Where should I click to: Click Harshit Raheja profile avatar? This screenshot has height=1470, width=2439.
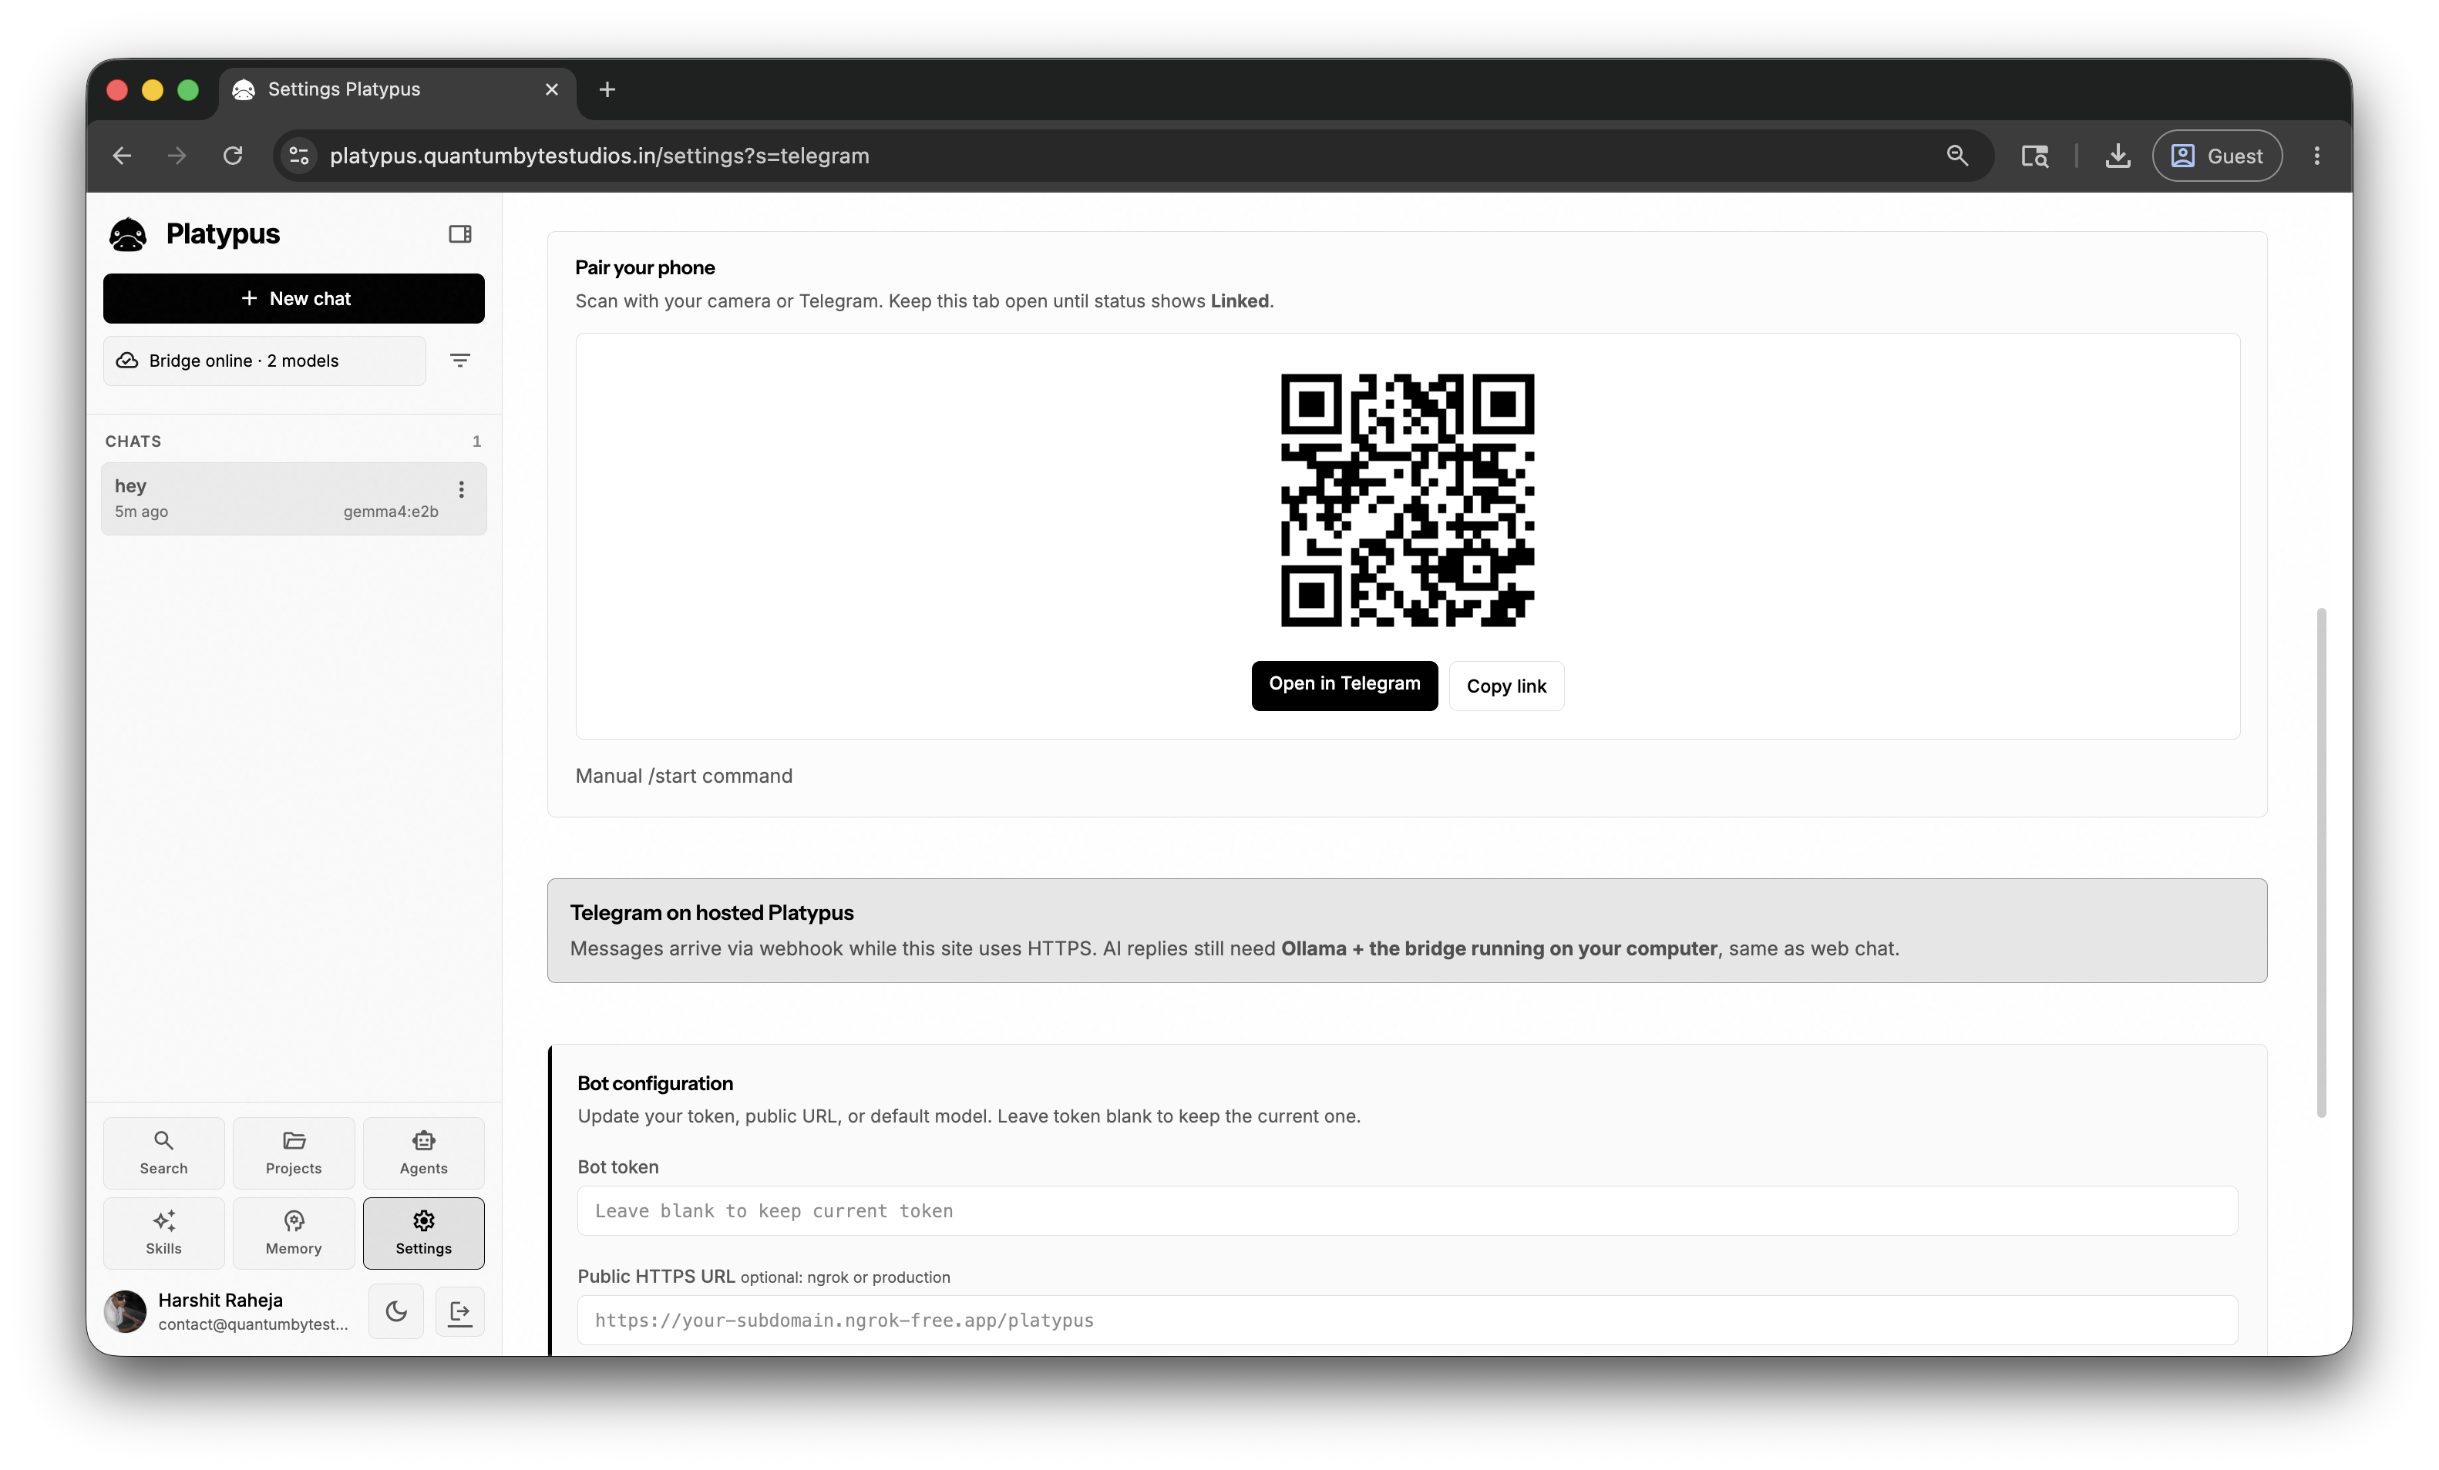tap(126, 1312)
